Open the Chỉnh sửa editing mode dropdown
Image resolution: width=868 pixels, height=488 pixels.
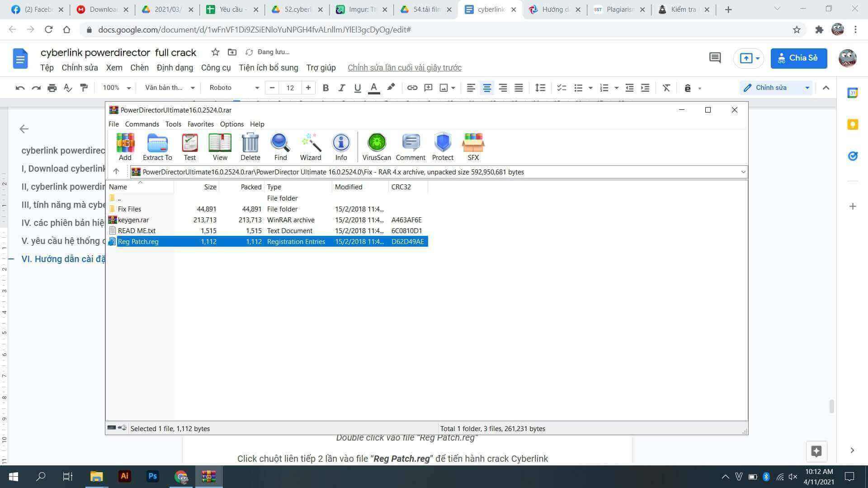[777, 88]
